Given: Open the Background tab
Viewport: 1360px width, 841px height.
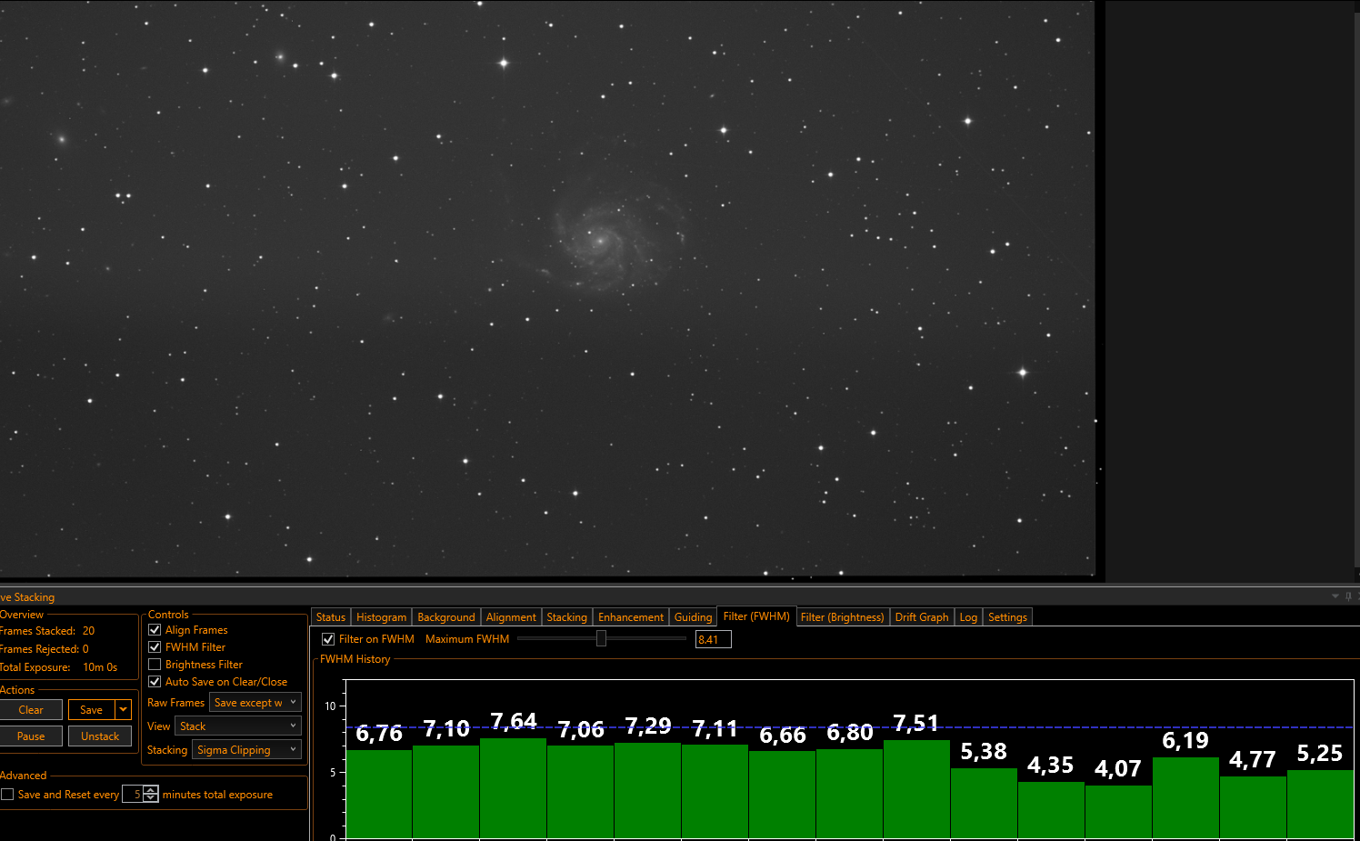Looking at the screenshot, I should [x=446, y=617].
